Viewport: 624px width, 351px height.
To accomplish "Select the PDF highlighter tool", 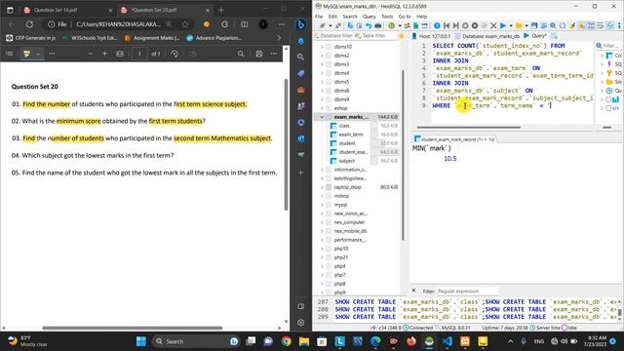I will (26, 54).
